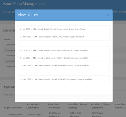Click the 25.00 % price adjustment cell
This screenshot has height=117, width=126.
coord(75,114)
